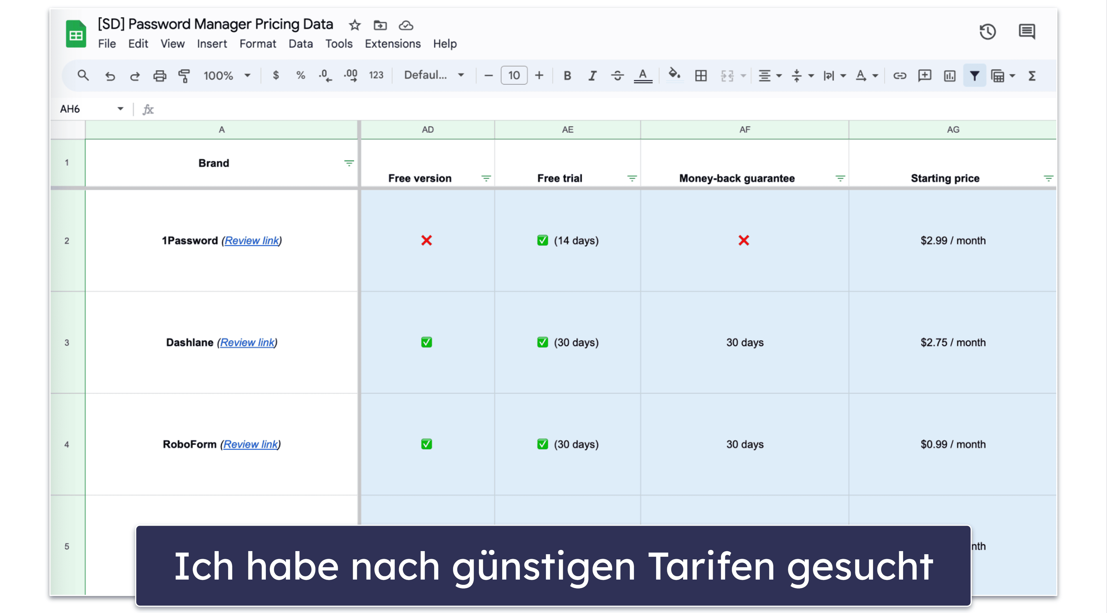Image resolution: width=1107 pixels, height=613 pixels.
Task: Toggle the free version checkbox for Dashlane
Action: (427, 342)
